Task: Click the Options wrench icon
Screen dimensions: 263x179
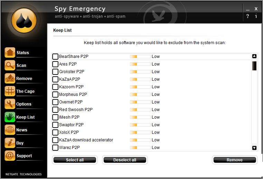Action: (10, 104)
